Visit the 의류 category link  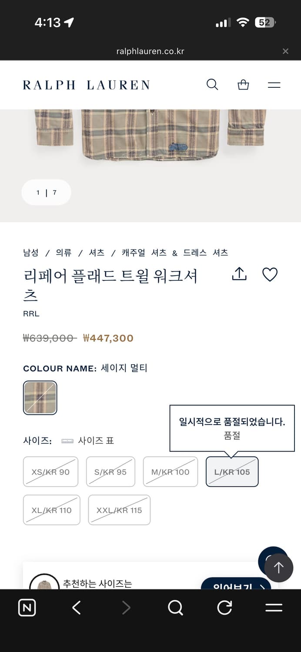[63, 253]
